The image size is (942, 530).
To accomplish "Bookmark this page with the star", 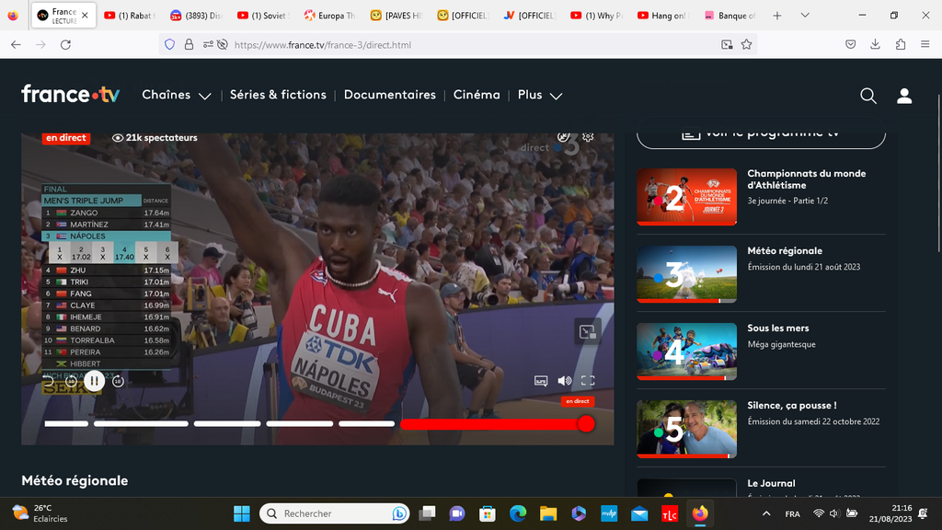I will pos(747,44).
